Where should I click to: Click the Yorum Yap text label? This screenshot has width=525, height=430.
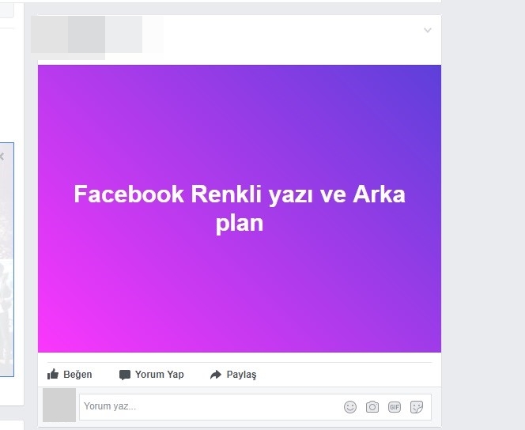(x=160, y=374)
